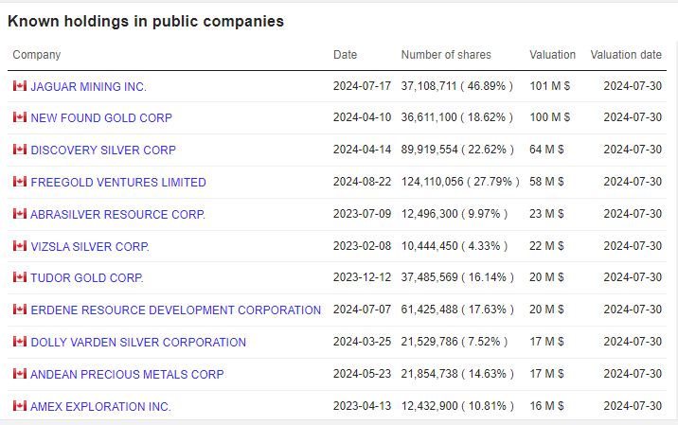
Task: Click the 101 M $ valuation
Action: click(550, 86)
